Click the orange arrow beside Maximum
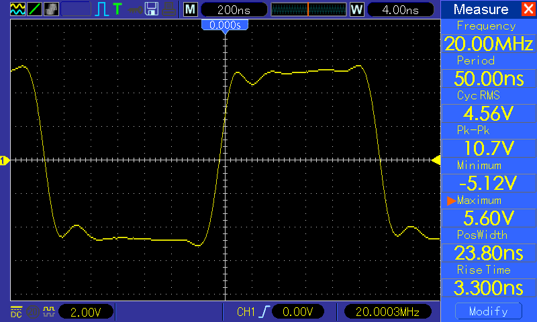This screenshot has width=537, height=322. [x=451, y=201]
